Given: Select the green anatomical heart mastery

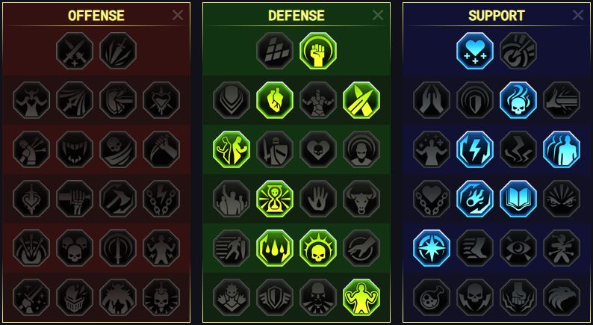Looking at the screenshot, I should tap(275, 100).
